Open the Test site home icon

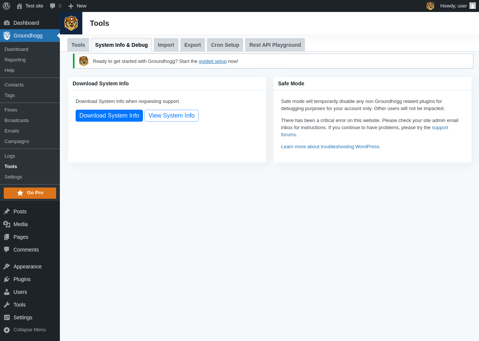coord(19,6)
